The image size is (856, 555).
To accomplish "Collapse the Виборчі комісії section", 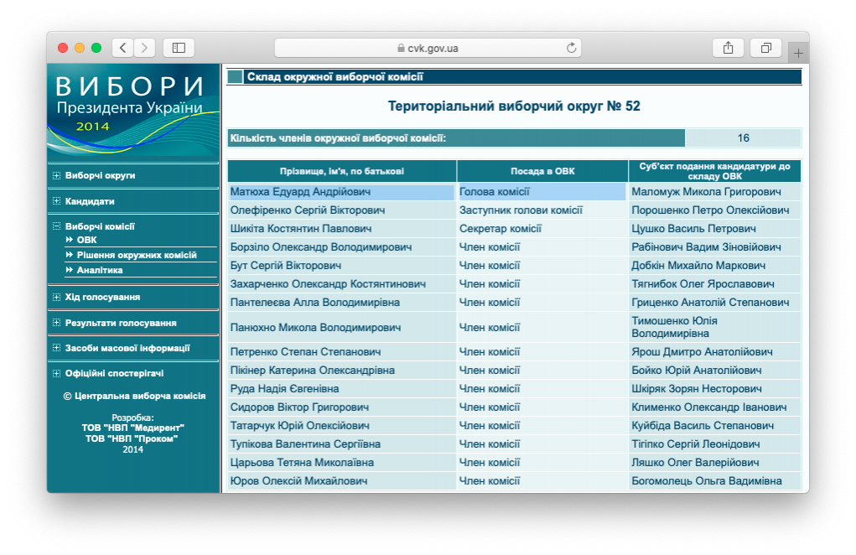I will pyautogui.click(x=56, y=226).
